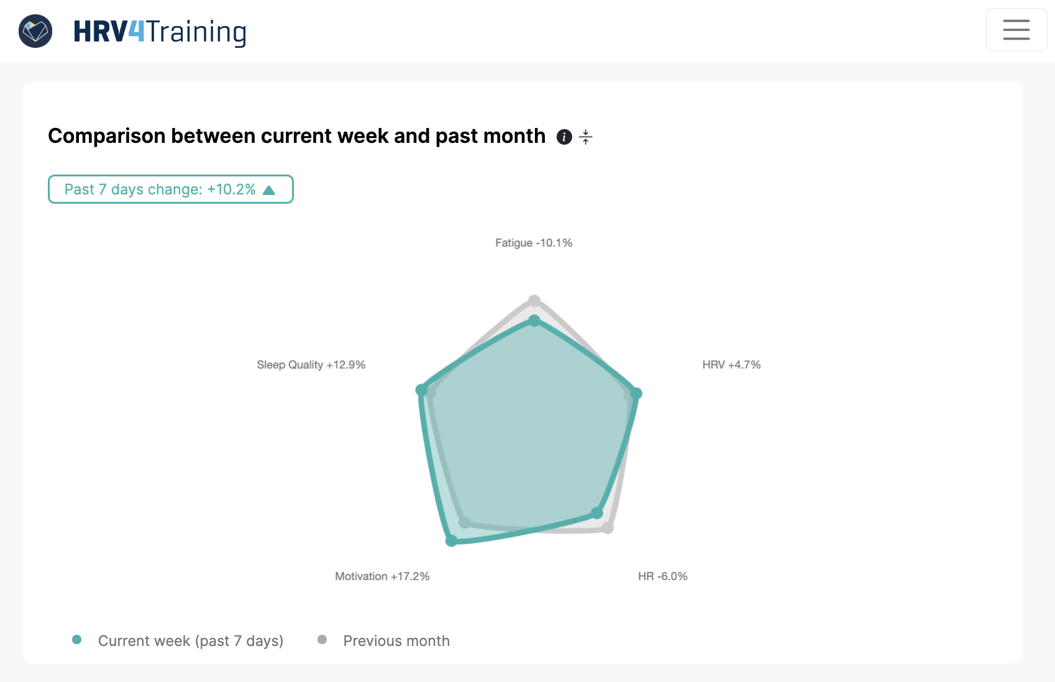This screenshot has height=682, width=1055.
Task: Click the teal Current week legend dot
Action: point(77,640)
